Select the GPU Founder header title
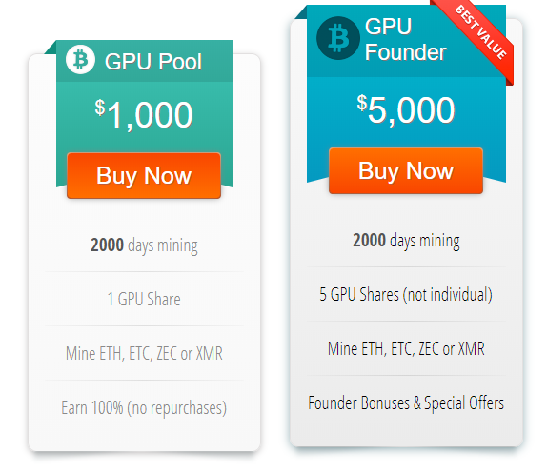The image size is (547, 471). point(405,39)
